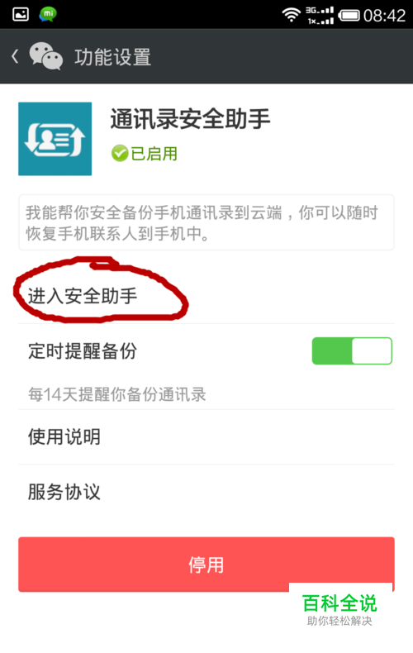Tap the WeChat logo icon
Screen dimensions: 413x653
click(x=45, y=56)
